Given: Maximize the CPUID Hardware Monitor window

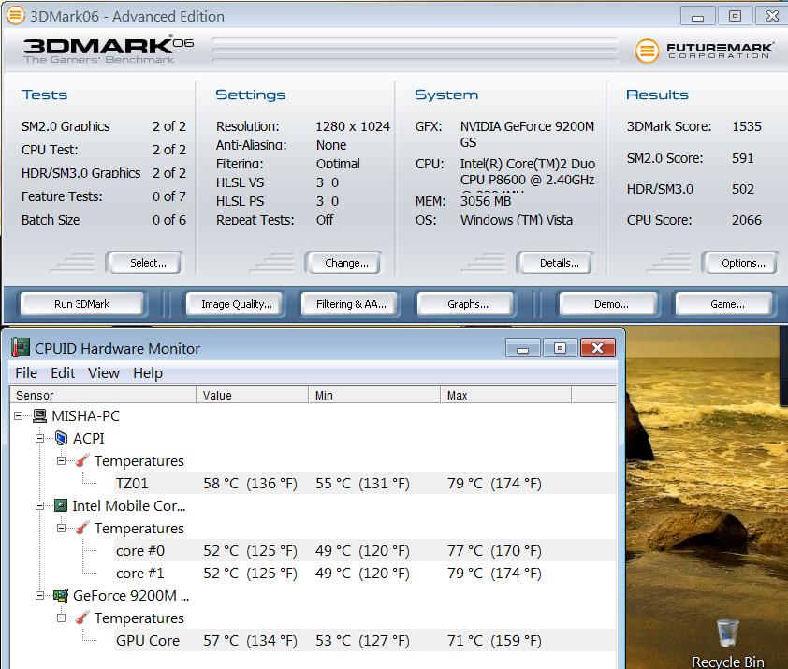Looking at the screenshot, I should [560, 348].
